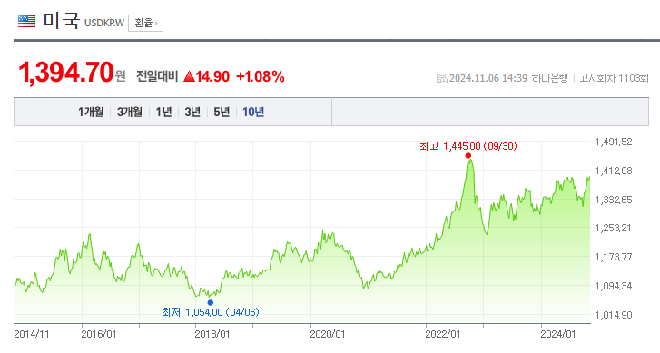Select the 10년 period tab
660x353 pixels.
(x=253, y=112)
